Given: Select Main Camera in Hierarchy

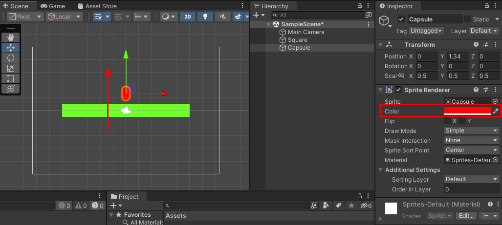Looking at the screenshot, I should point(306,32).
